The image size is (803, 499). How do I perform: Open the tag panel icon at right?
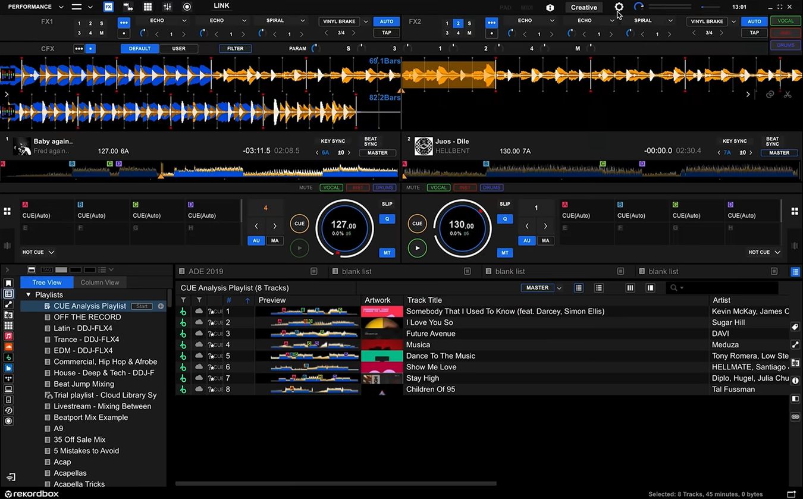pos(795,327)
